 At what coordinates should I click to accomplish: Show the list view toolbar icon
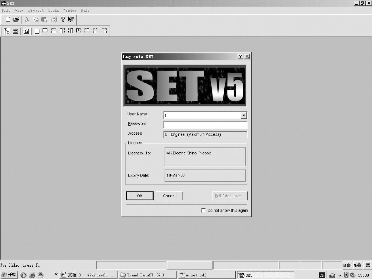coord(16,31)
